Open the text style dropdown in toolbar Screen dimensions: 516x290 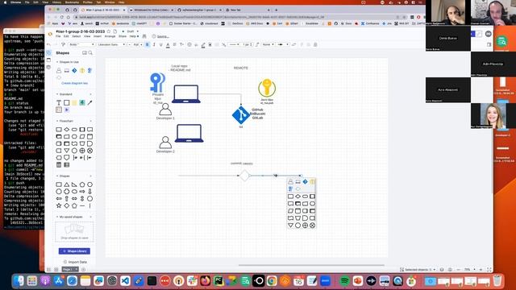81,44
